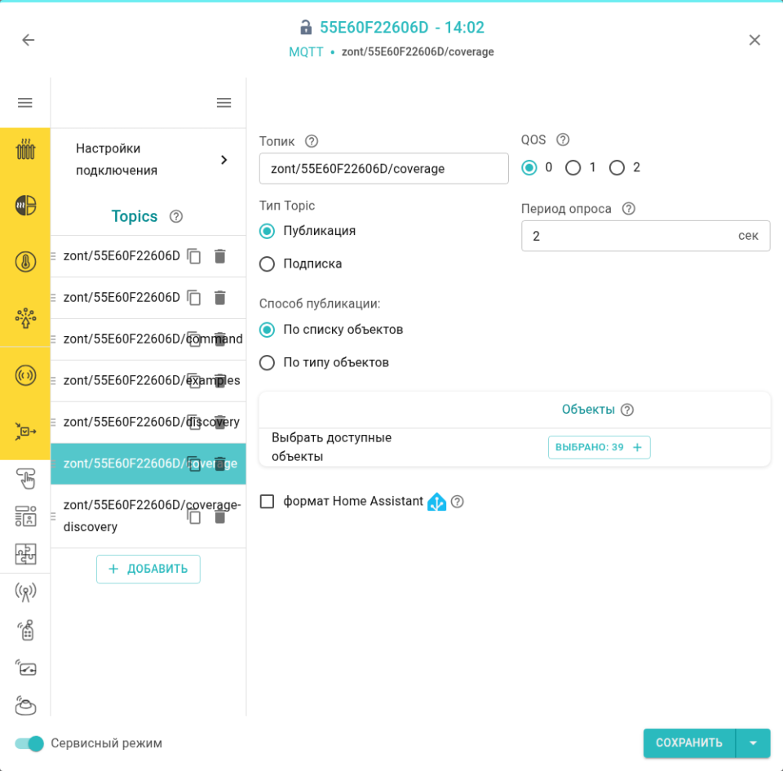Screen dimensions: 783x771
Task: Select QOS level 1
Action: click(573, 168)
